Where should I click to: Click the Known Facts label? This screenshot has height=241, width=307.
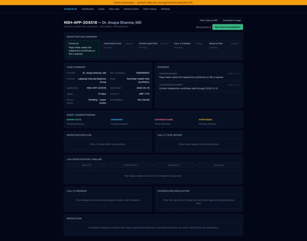[x=74, y=119]
